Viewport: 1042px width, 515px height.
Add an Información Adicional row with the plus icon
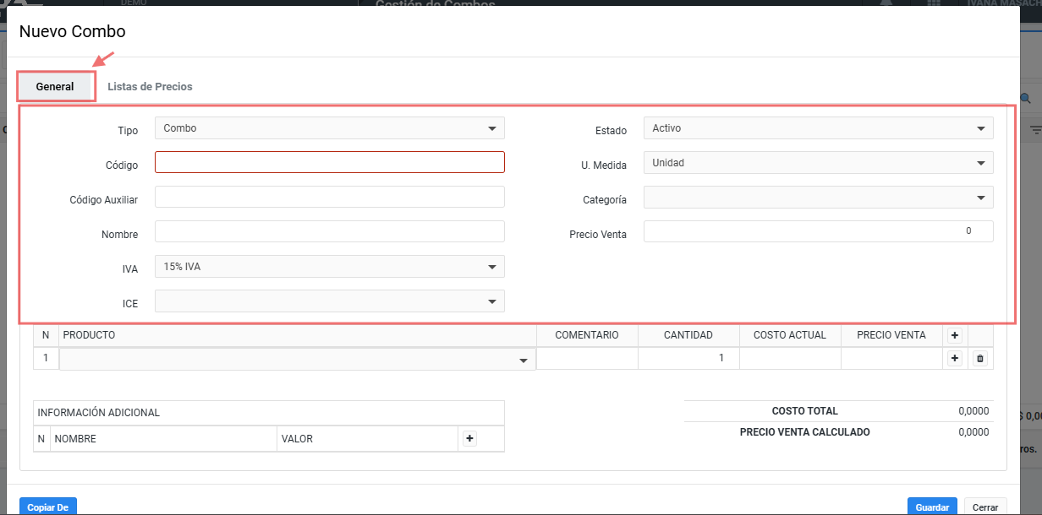pyautogui.click(x=470, y=438)
